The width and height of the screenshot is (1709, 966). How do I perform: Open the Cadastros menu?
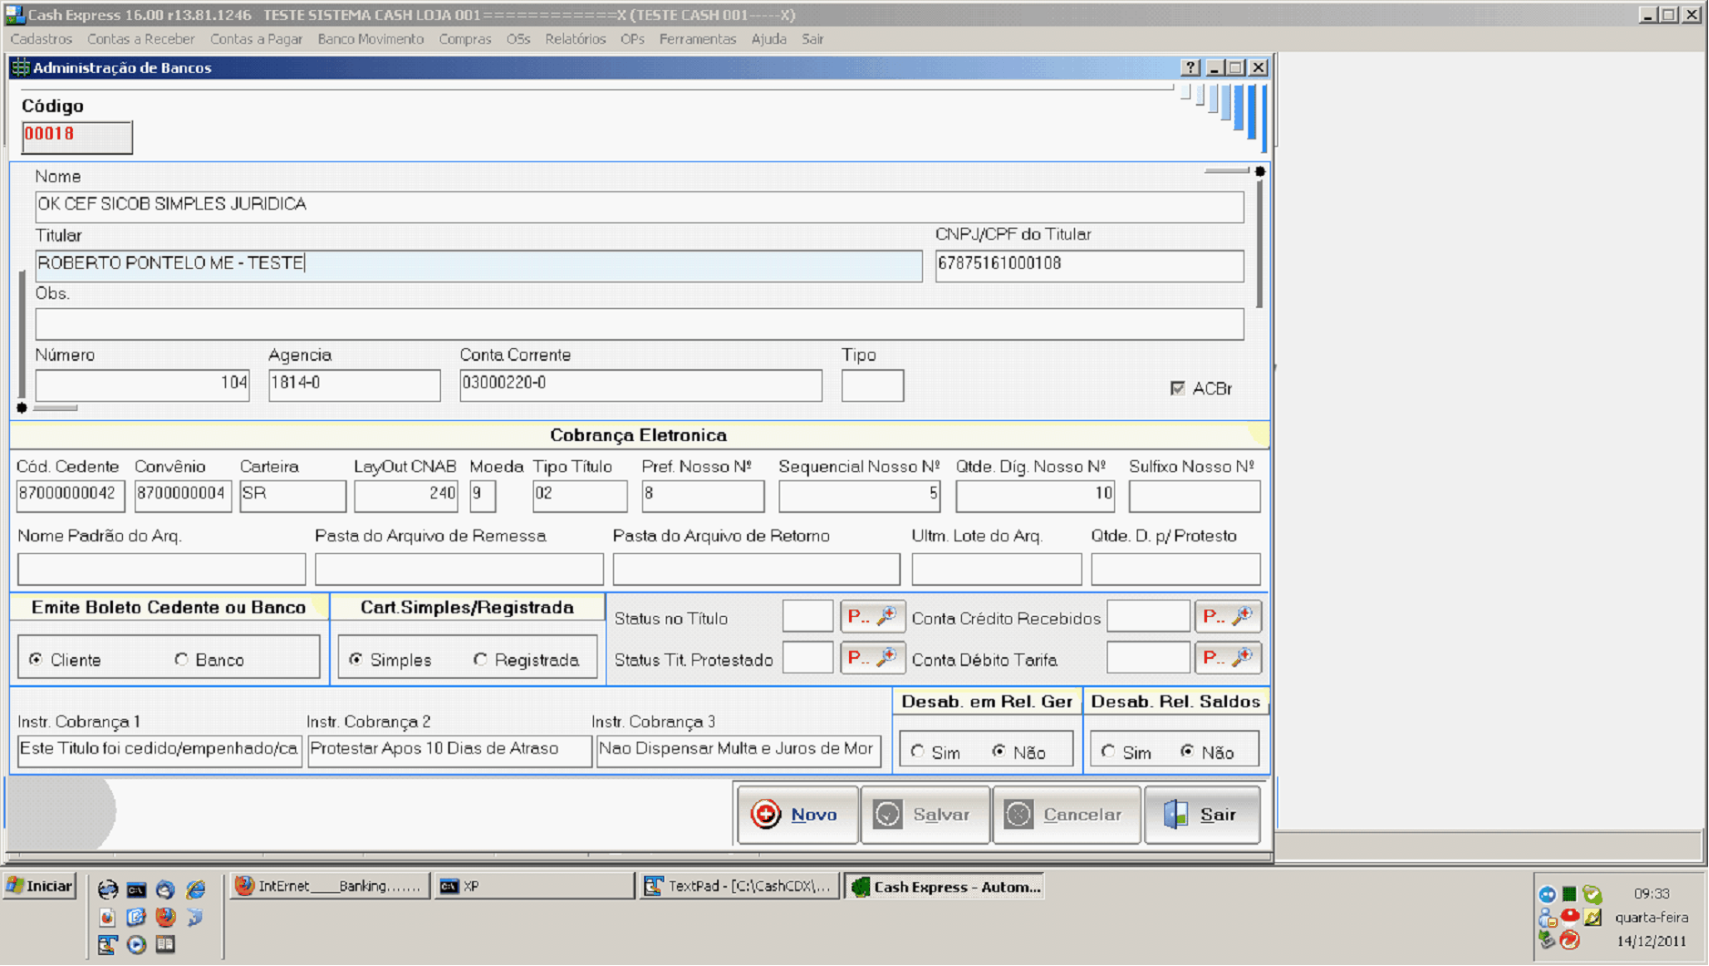coord(41,39)
